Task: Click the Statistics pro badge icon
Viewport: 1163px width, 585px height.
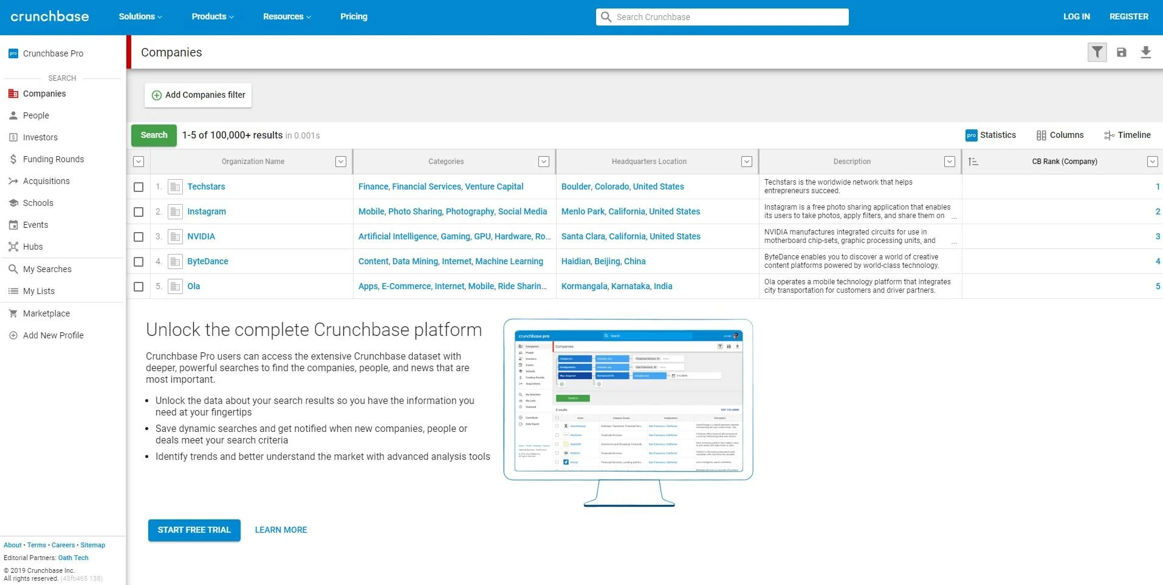Action: 971,135
